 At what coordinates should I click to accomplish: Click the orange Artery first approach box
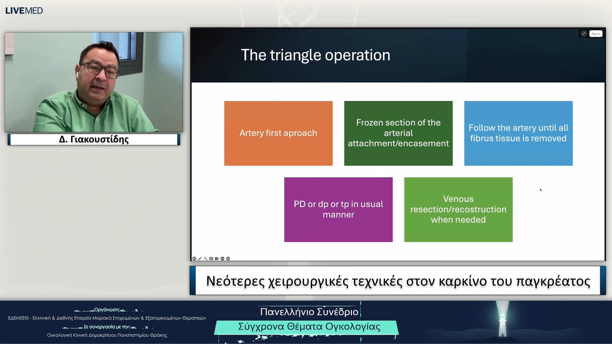[x=278, y=133]
